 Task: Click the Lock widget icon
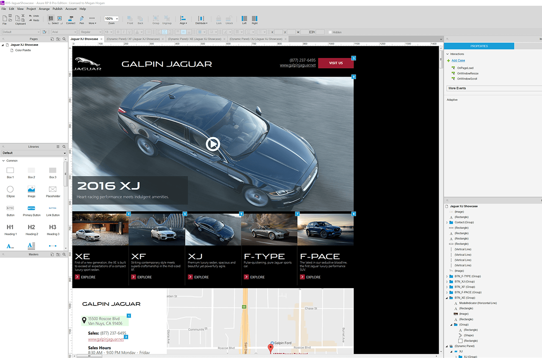(x=218, y=19)
